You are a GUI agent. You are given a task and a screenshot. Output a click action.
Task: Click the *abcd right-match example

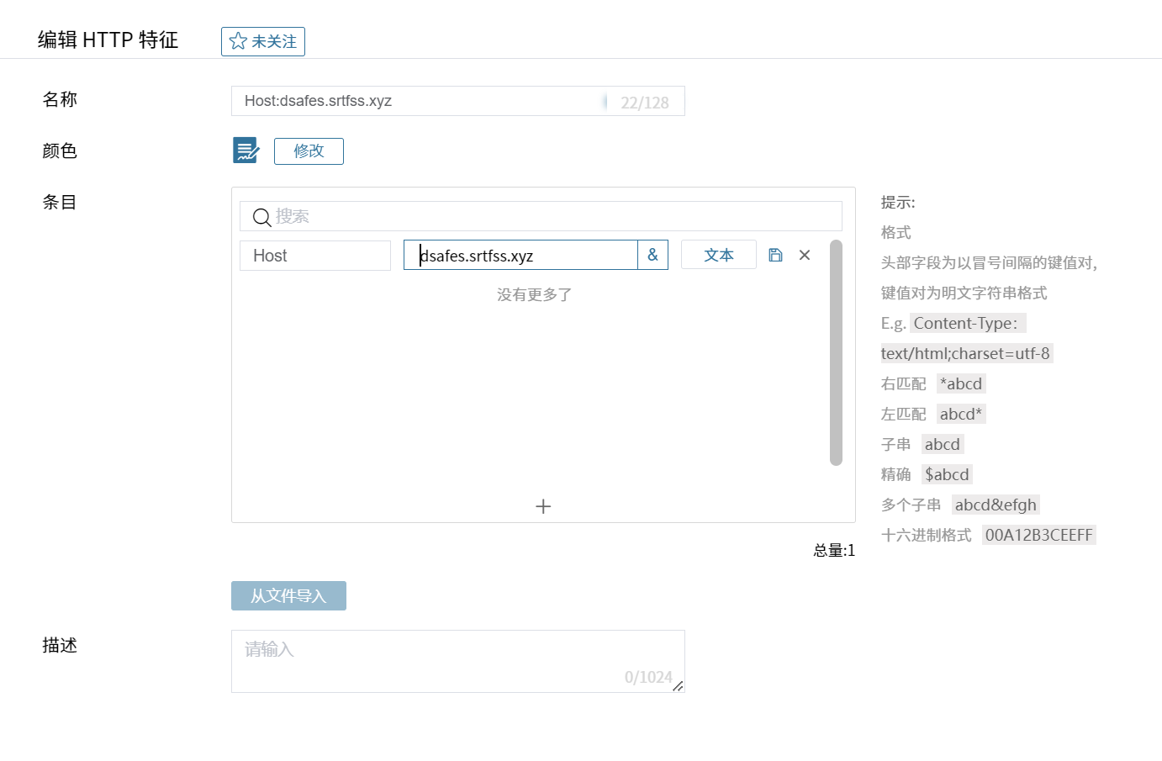(961, 384)
